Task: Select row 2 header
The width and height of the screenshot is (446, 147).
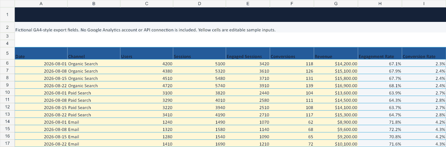Action: coord(7,27)
